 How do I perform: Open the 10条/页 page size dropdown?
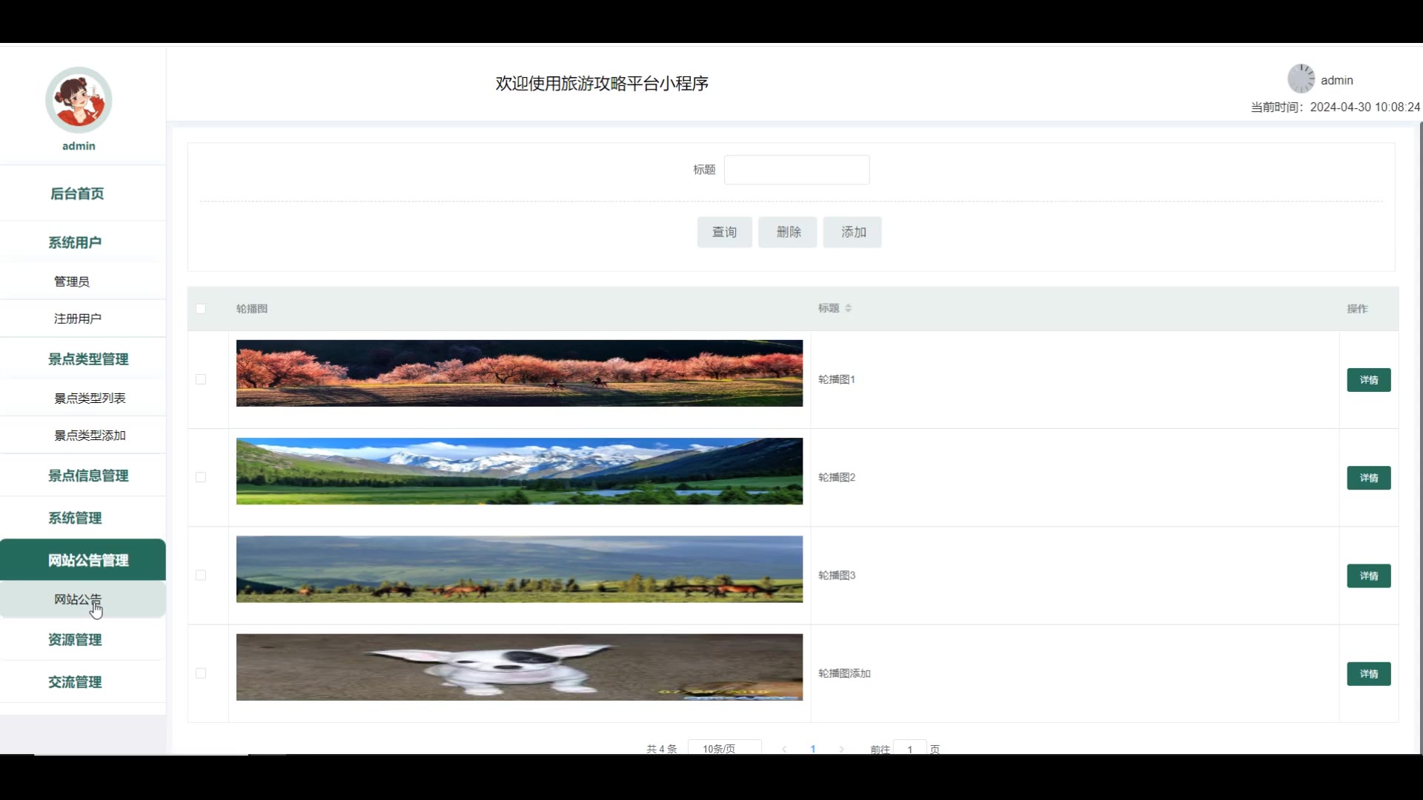pos(724,748)
